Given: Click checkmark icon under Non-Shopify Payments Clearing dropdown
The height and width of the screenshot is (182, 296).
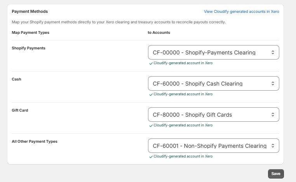Looking at the screenshot, I should click(151, 157).
